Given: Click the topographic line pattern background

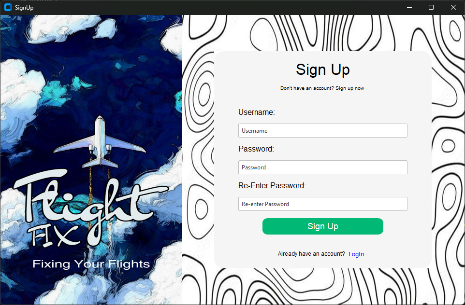Looking at the screenshot, I should [x=448, y=148].
